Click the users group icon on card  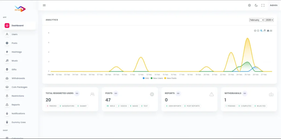(x=92, y=94)
